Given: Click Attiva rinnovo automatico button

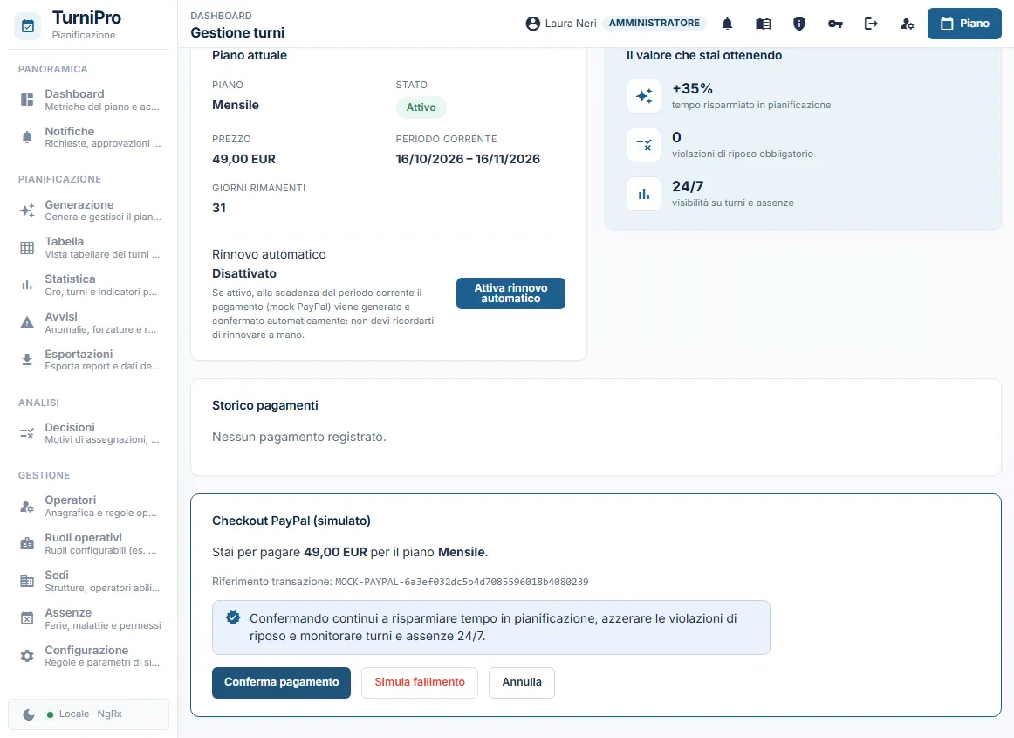Looking at the screenshot, I should coord(510,293).
